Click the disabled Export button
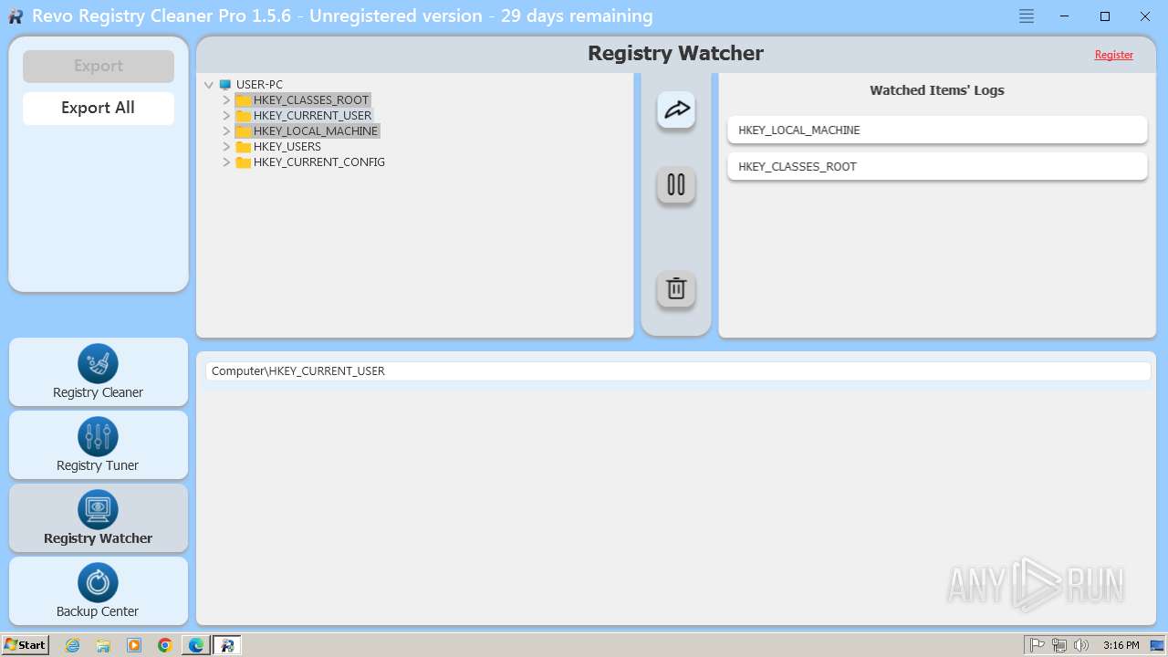Image resolution: width=1168 pixels, height=657 pixels. (x=99, y=66)
